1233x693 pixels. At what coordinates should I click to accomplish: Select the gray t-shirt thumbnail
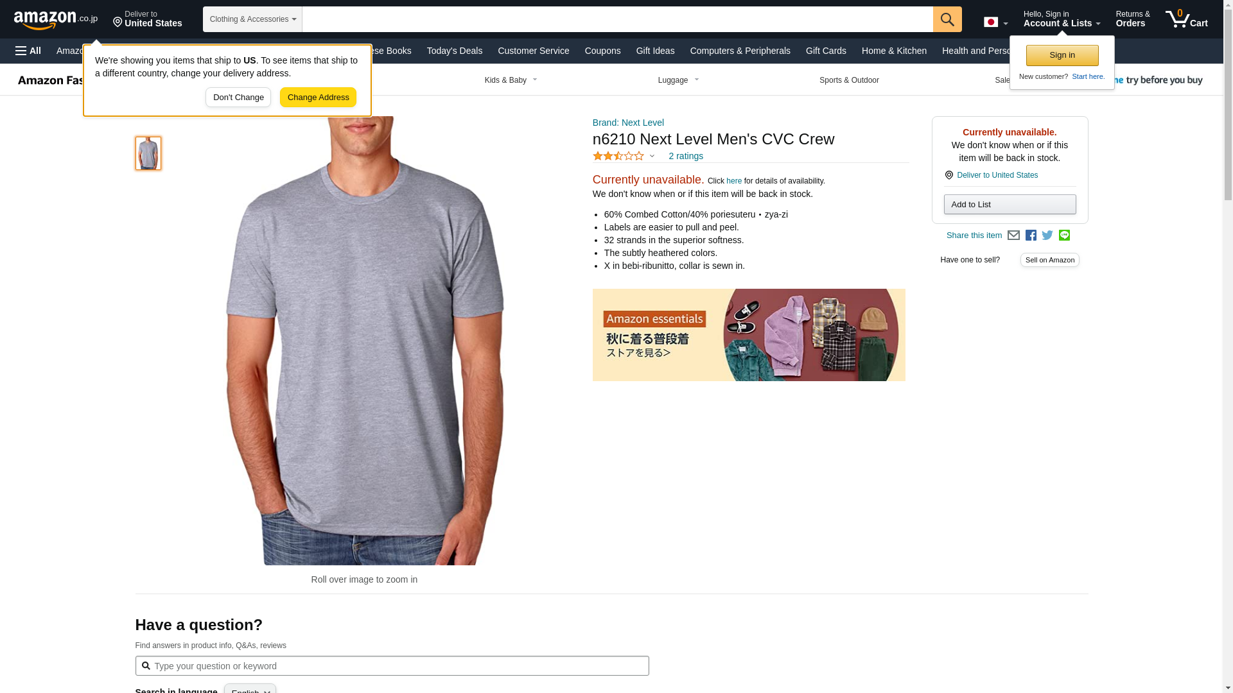pos(148,153)
